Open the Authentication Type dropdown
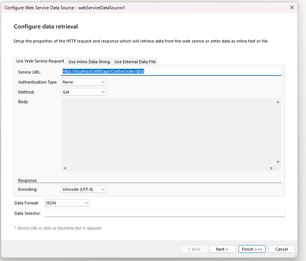The image size is (306, 261). click(84, 82)
